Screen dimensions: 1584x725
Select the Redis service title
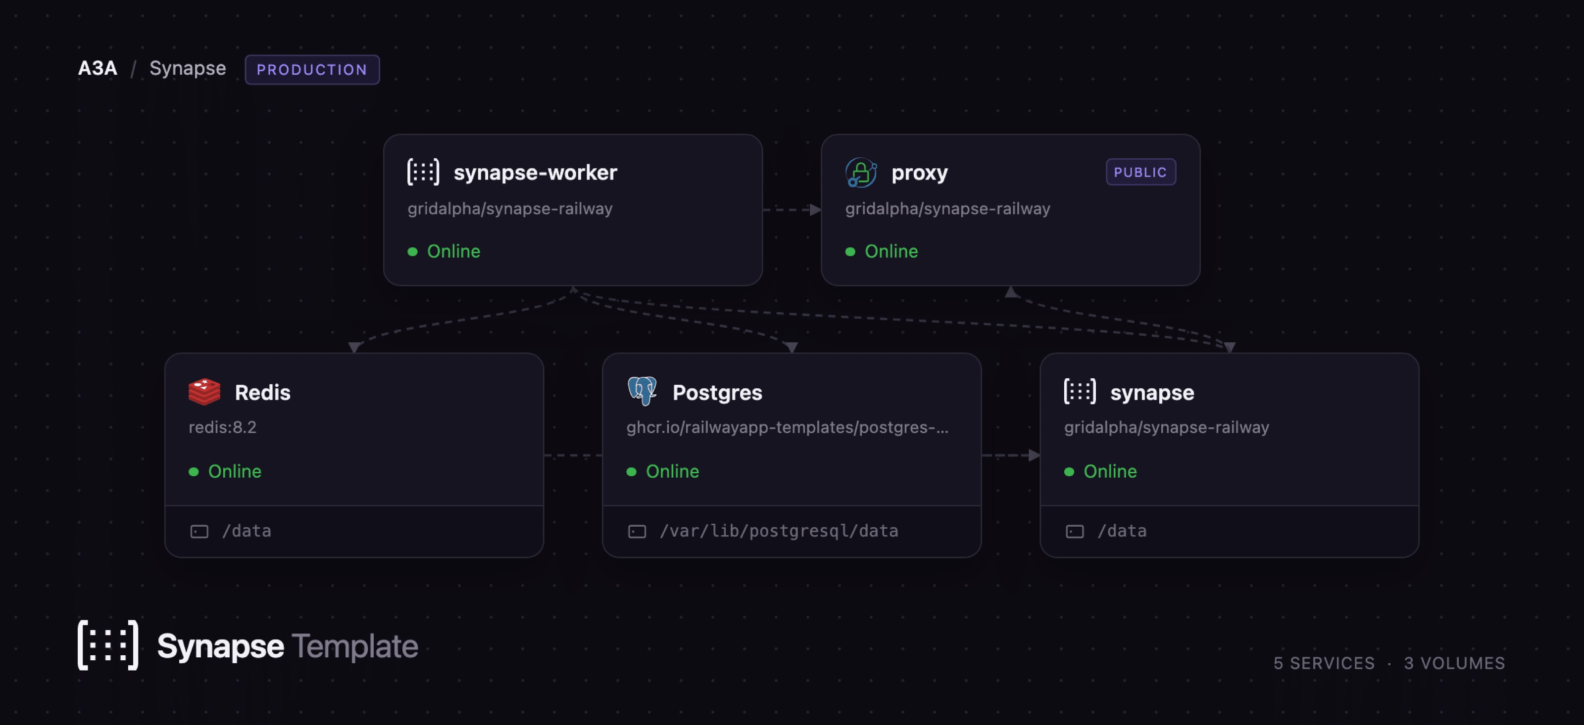click(x=262, y=393)
